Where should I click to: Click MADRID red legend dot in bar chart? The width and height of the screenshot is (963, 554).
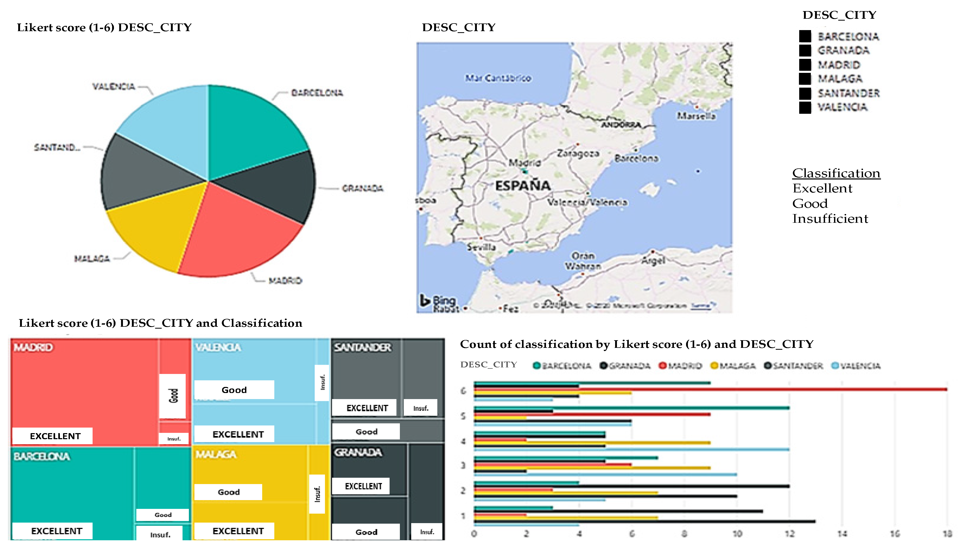[x=663, y=366]
